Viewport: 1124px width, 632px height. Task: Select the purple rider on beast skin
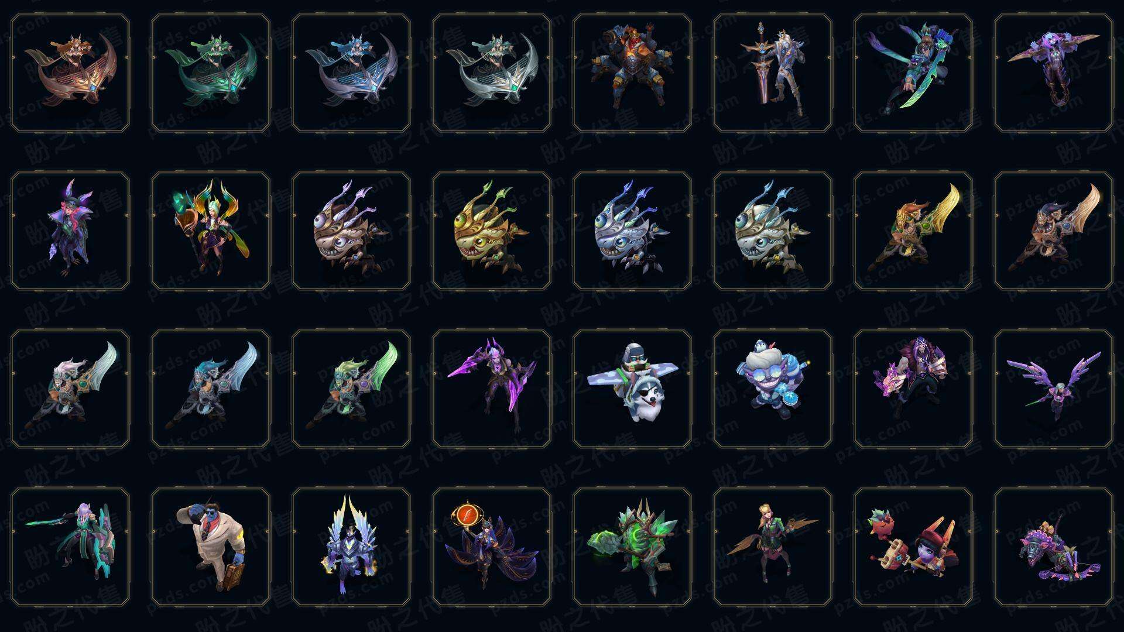[x=1054, y=547]
